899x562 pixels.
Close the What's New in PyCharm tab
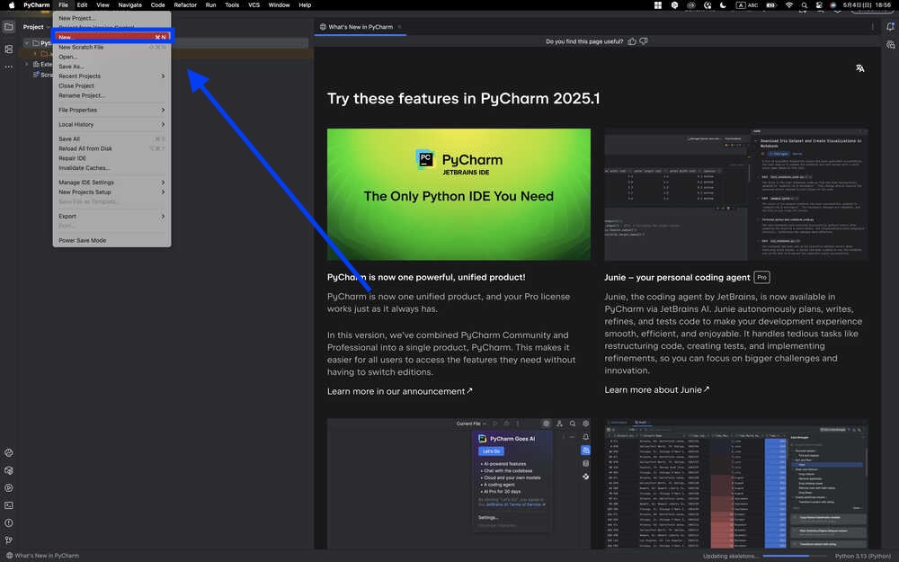(x=400, y=27)
